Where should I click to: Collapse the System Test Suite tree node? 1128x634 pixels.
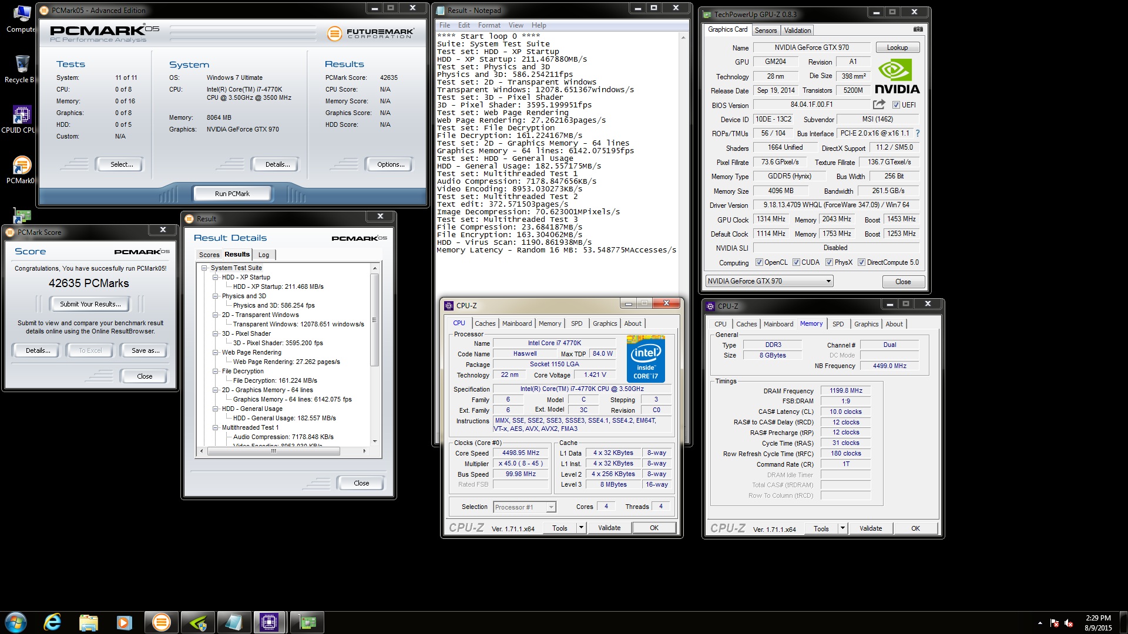[204, 268]
